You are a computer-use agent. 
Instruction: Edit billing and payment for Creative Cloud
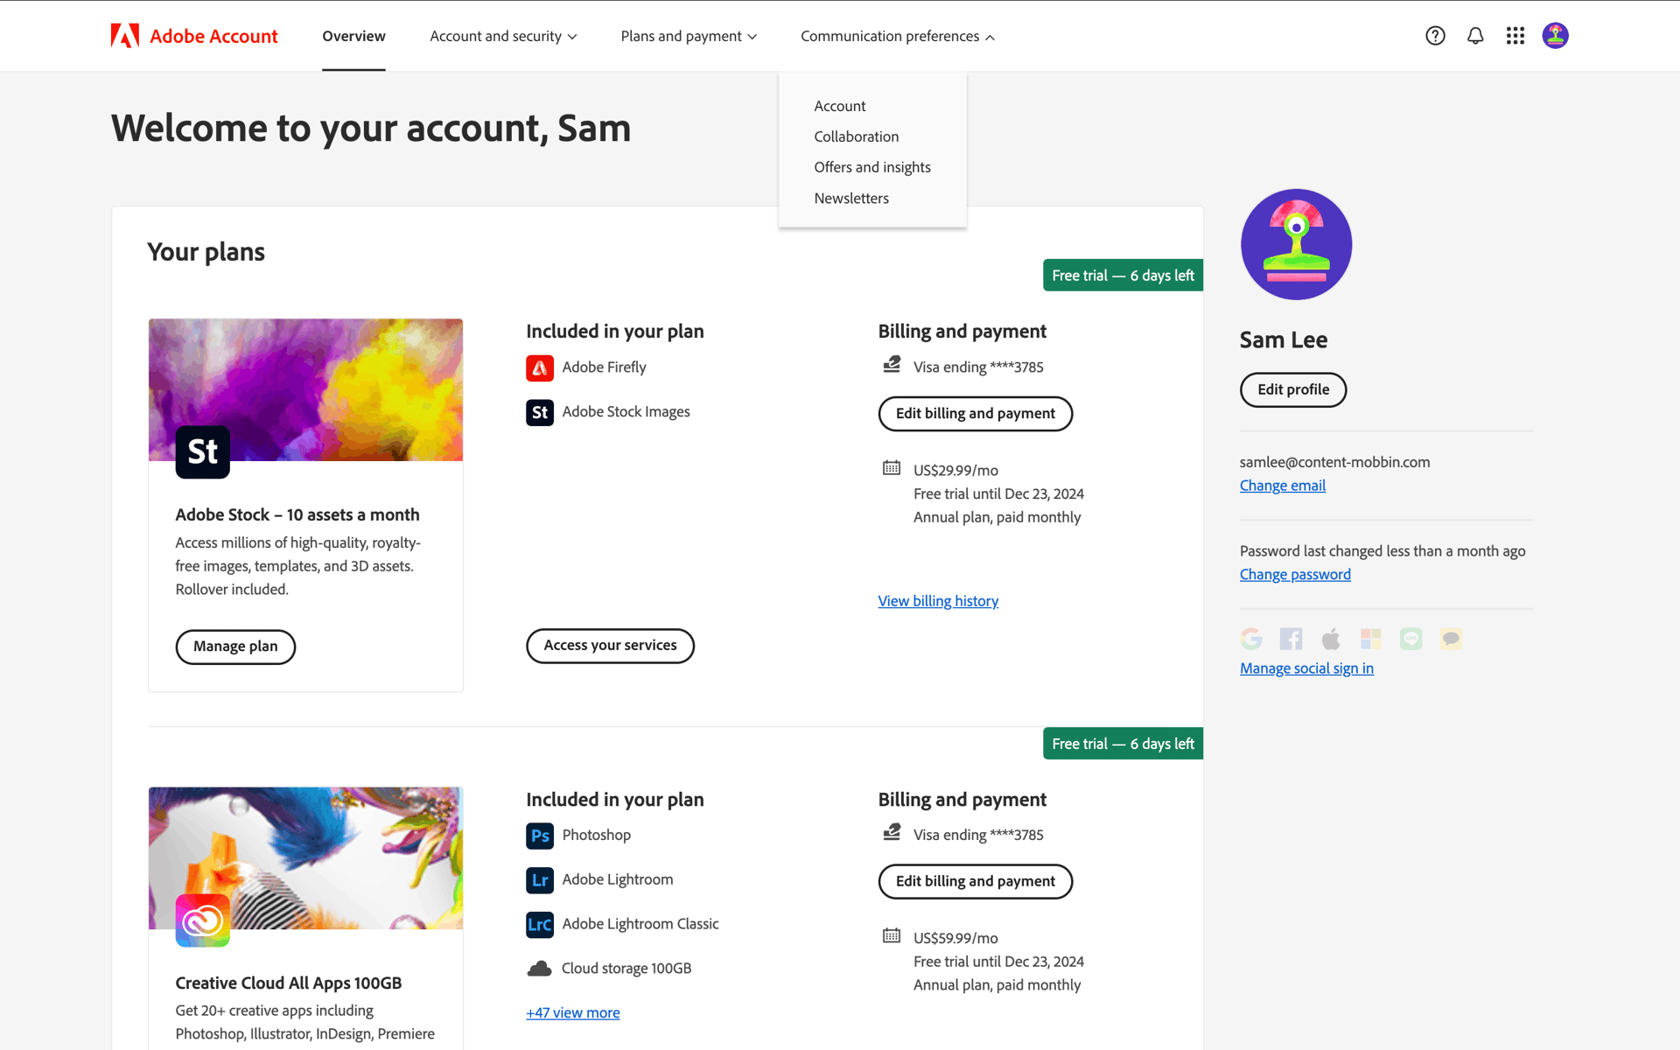[x=976, y=882]
